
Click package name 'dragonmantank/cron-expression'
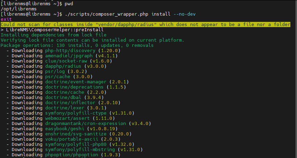[85, 123]
